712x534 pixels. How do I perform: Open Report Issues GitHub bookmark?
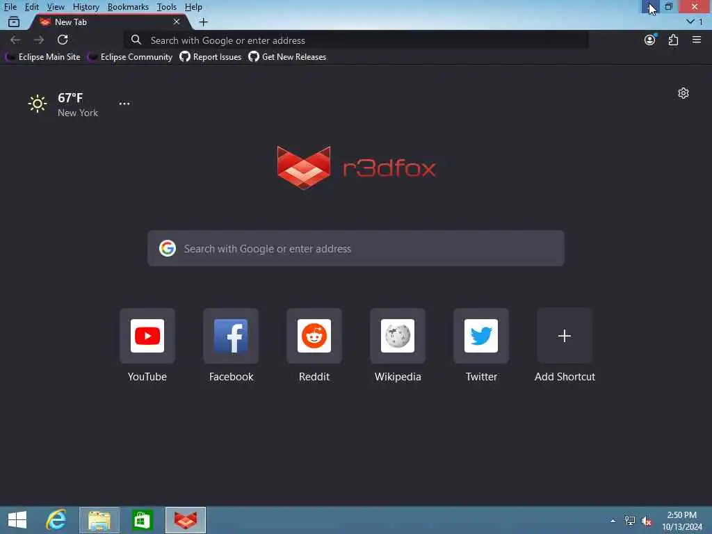click(210, 57)
